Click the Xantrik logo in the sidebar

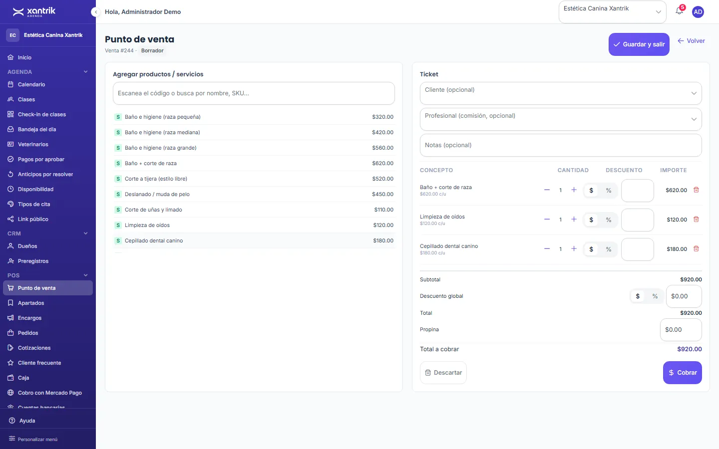coord(34,12)
